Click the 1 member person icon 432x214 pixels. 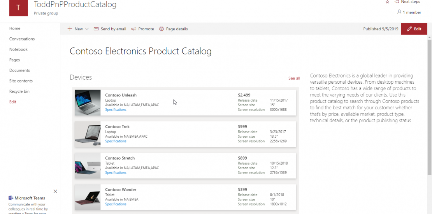(x=399, y=12)
